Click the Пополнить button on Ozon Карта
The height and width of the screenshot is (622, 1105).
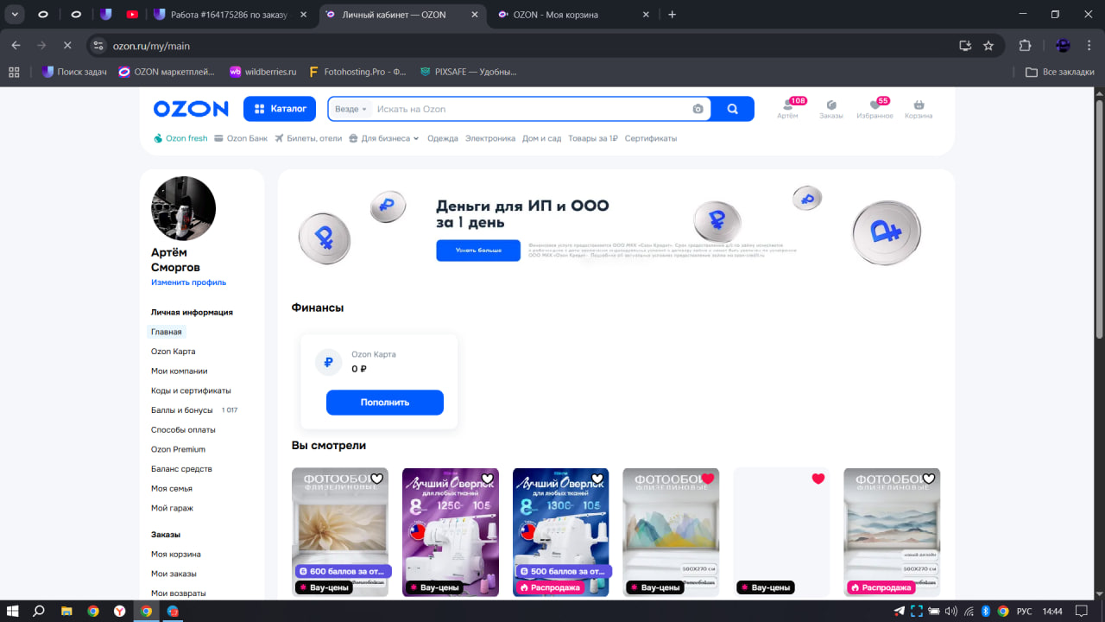[x=385, y=403]
